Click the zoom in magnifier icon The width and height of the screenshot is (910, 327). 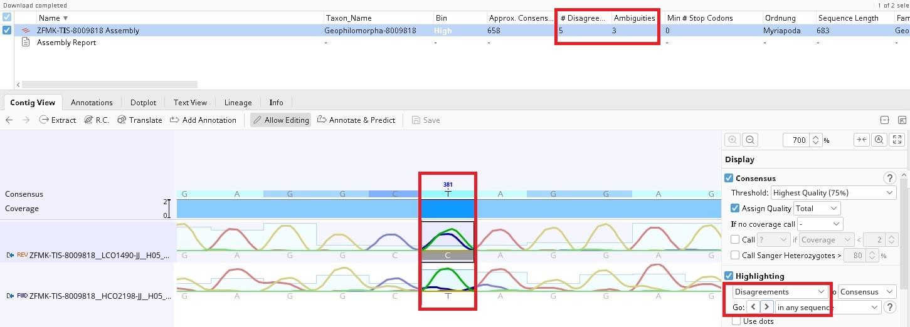(x=732, y=140)
